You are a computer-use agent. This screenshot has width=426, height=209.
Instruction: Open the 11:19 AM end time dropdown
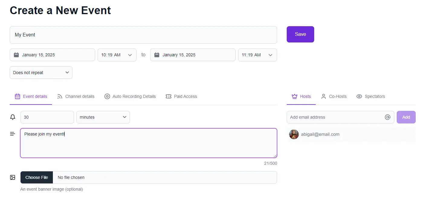coord(257,55)
